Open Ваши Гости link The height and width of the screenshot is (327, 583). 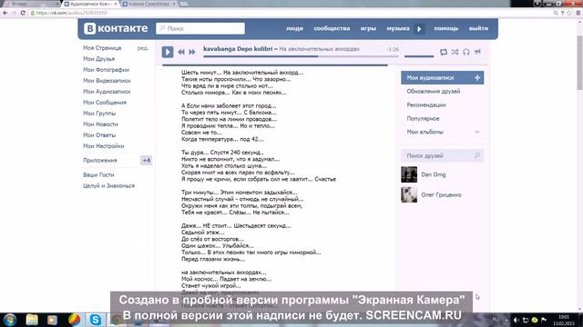click(x=98, y=174)
